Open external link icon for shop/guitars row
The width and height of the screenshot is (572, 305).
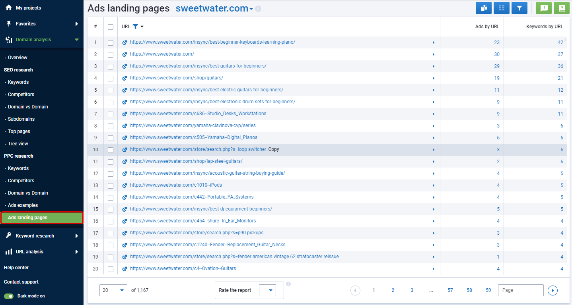pos(125,78)
